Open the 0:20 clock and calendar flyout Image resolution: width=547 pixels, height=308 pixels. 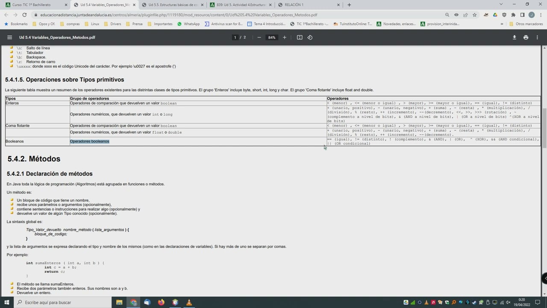coord(522,302)
